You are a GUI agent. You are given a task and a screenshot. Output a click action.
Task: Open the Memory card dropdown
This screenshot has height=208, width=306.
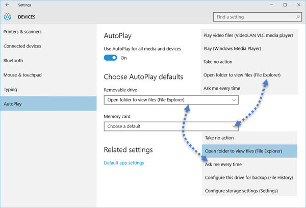171,126
